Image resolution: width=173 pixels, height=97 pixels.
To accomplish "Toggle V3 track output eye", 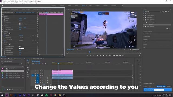I will point(43,71).
